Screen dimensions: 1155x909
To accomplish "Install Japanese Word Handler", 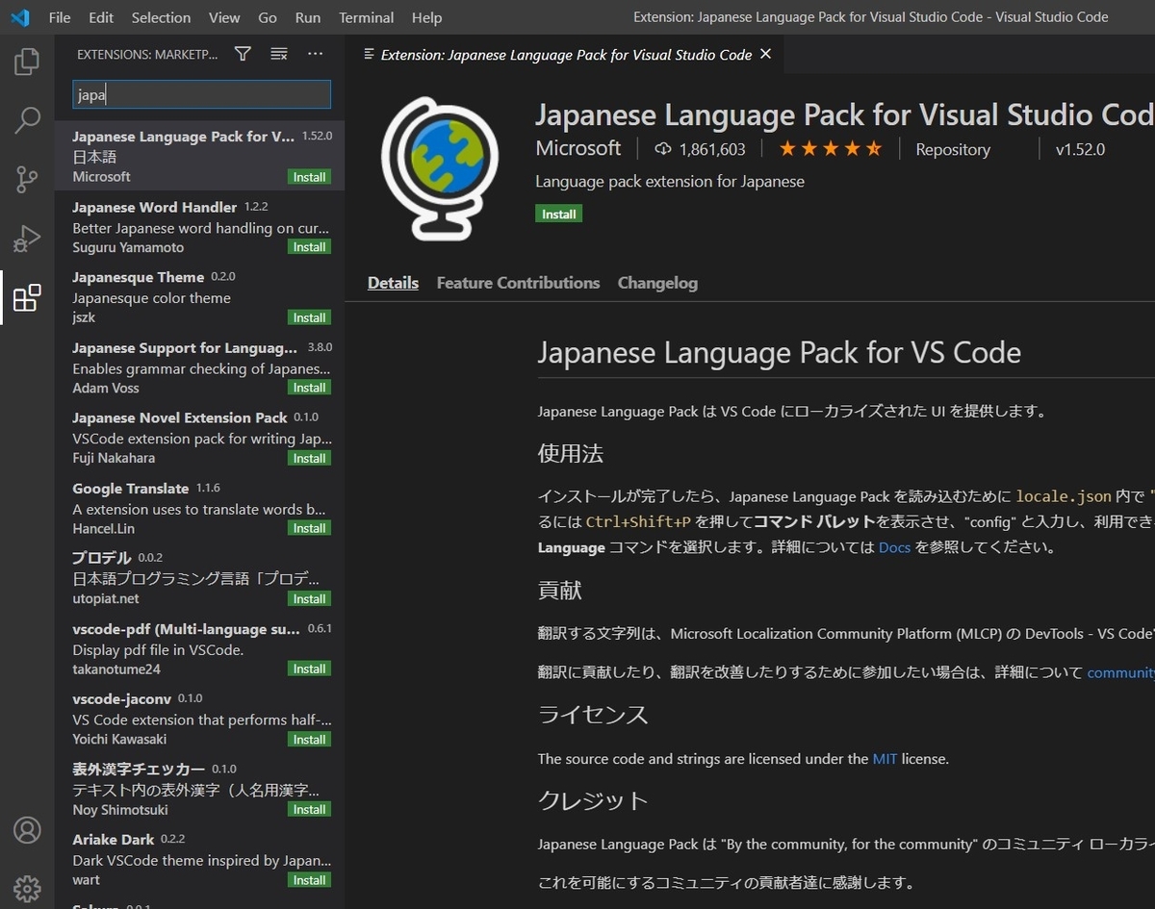I will tap(309, 247).
